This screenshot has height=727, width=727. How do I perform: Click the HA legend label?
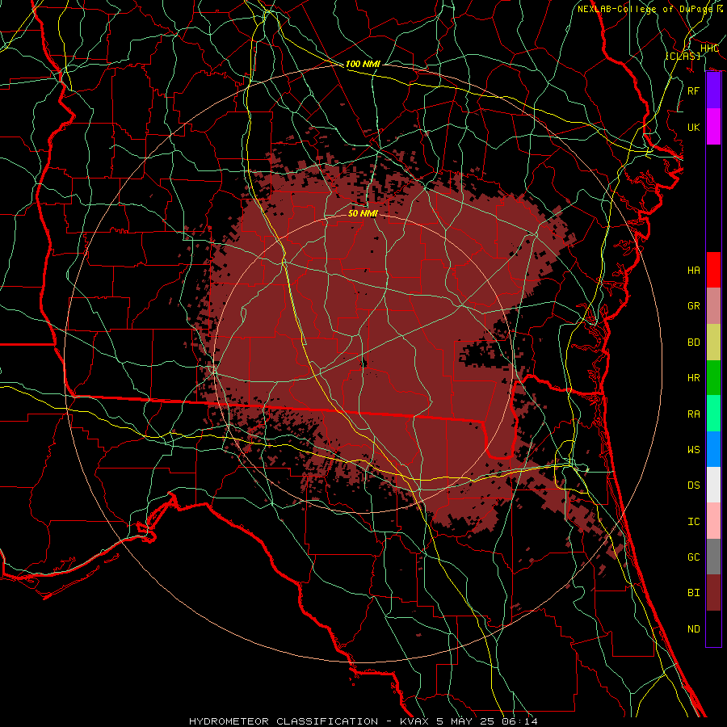(x=694, y=271)
